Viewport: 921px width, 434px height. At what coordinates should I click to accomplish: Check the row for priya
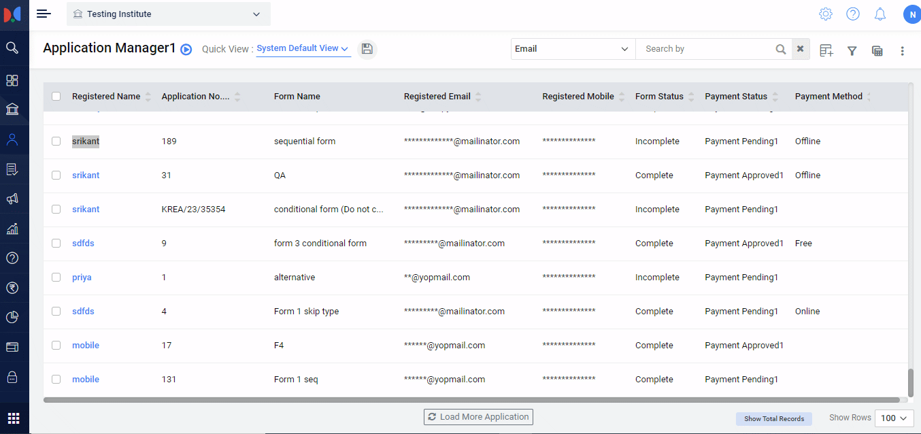(56, 278)
